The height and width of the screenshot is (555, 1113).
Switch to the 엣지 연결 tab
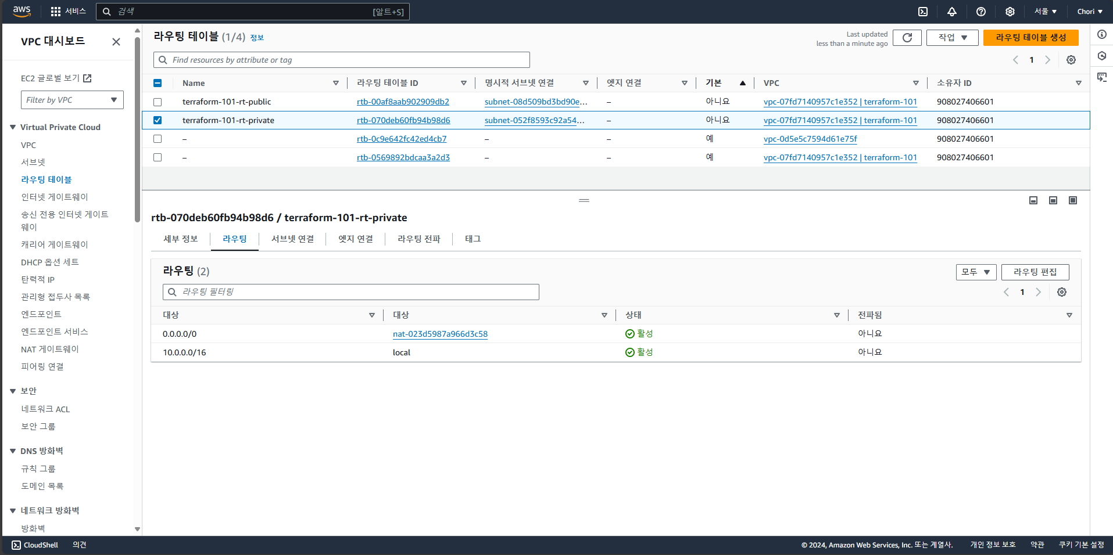pyautogui.click(x=356, y=239)
